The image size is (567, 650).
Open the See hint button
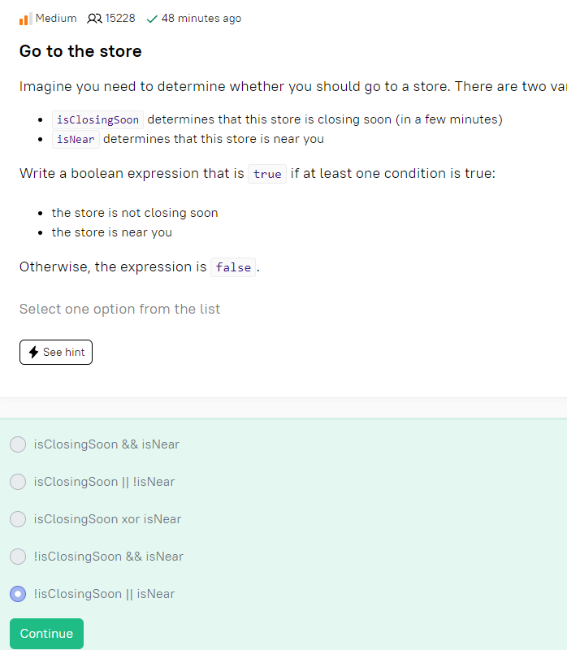tap(56, 353)
